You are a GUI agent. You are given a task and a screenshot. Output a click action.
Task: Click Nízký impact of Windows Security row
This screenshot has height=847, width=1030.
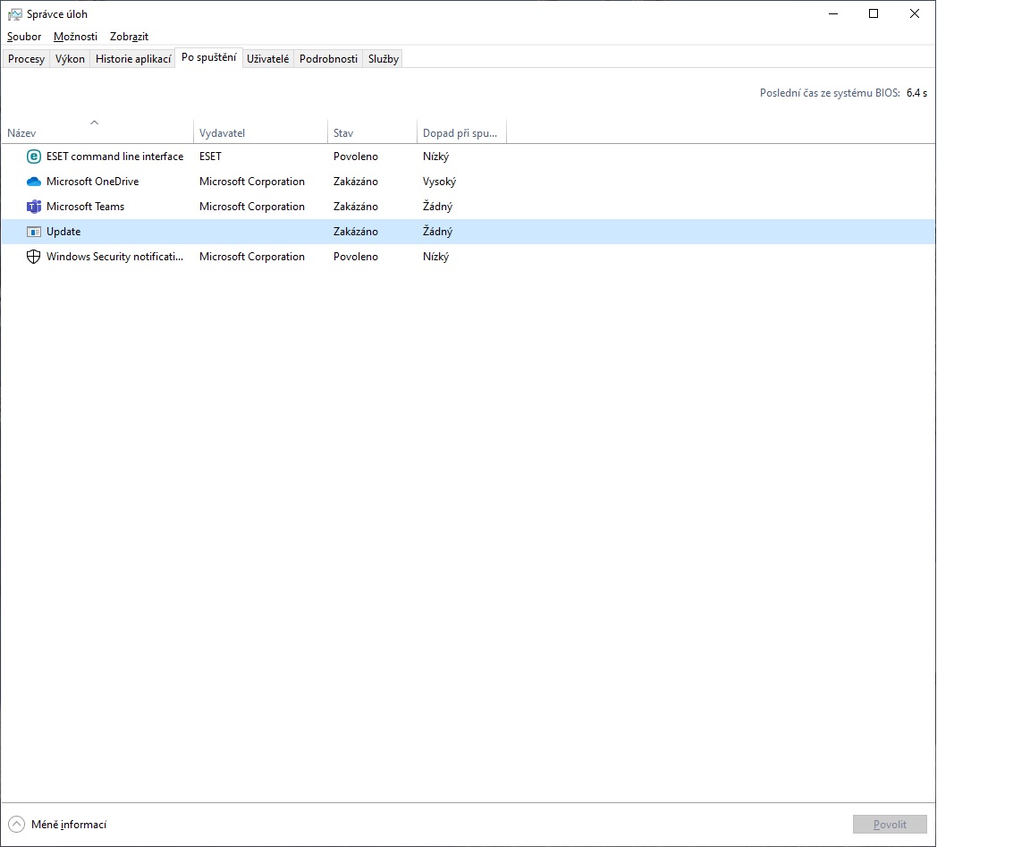tap(435, 257)
